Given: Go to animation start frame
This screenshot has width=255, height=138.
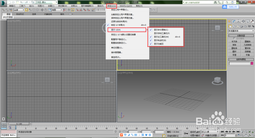Looking at the screenshot, I should click(x=222, y=132).
